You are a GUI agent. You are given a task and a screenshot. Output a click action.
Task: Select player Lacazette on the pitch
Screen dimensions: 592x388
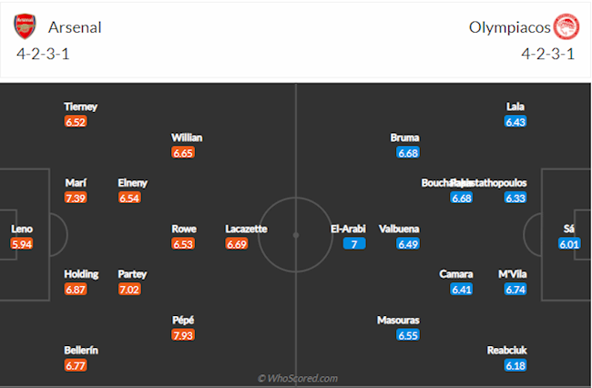coord(247,229)
